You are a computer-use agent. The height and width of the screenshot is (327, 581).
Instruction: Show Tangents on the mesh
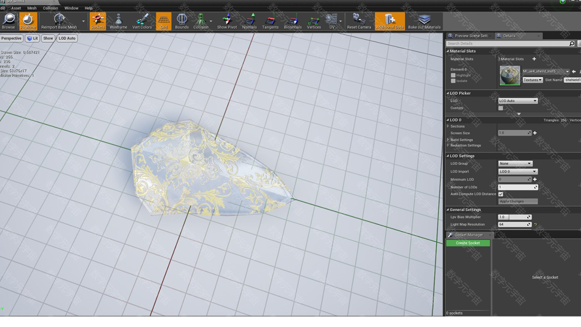[270, 21]
